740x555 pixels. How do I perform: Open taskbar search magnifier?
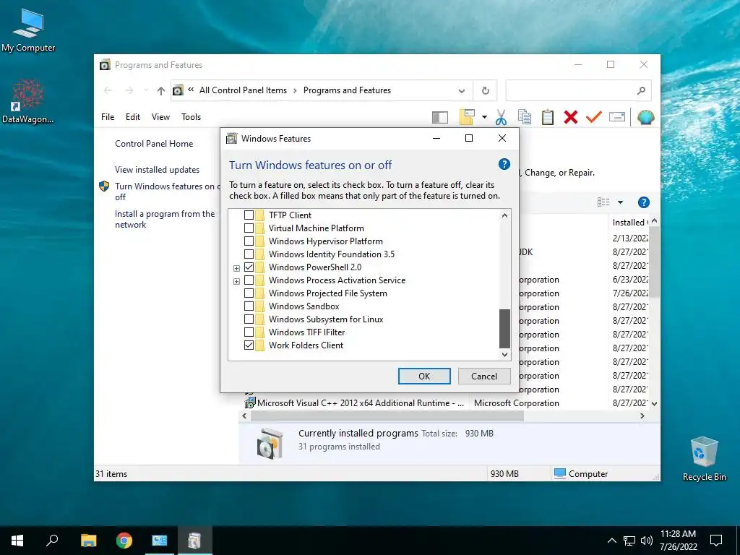click(x=52, y=541)
